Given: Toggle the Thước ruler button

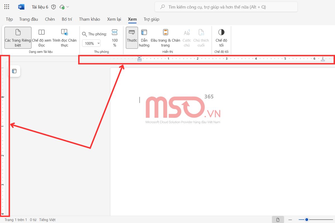Looking at the screenshot, I should click(x=132, y=38).
